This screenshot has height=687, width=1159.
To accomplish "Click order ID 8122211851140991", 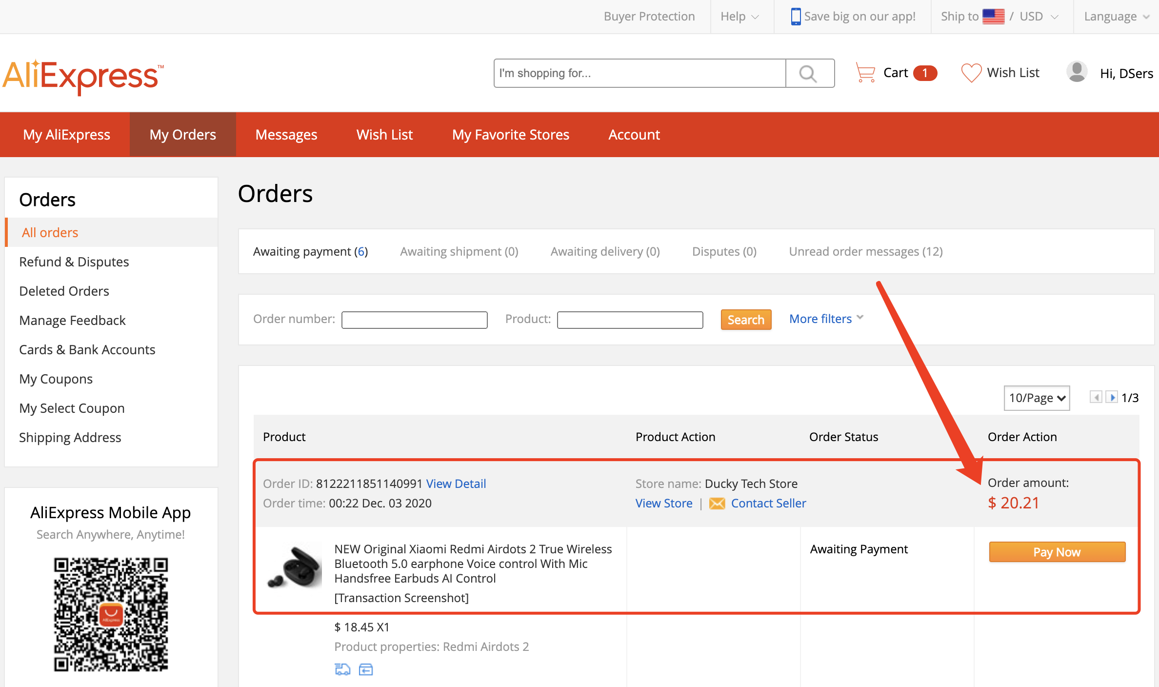I will 369,484.
